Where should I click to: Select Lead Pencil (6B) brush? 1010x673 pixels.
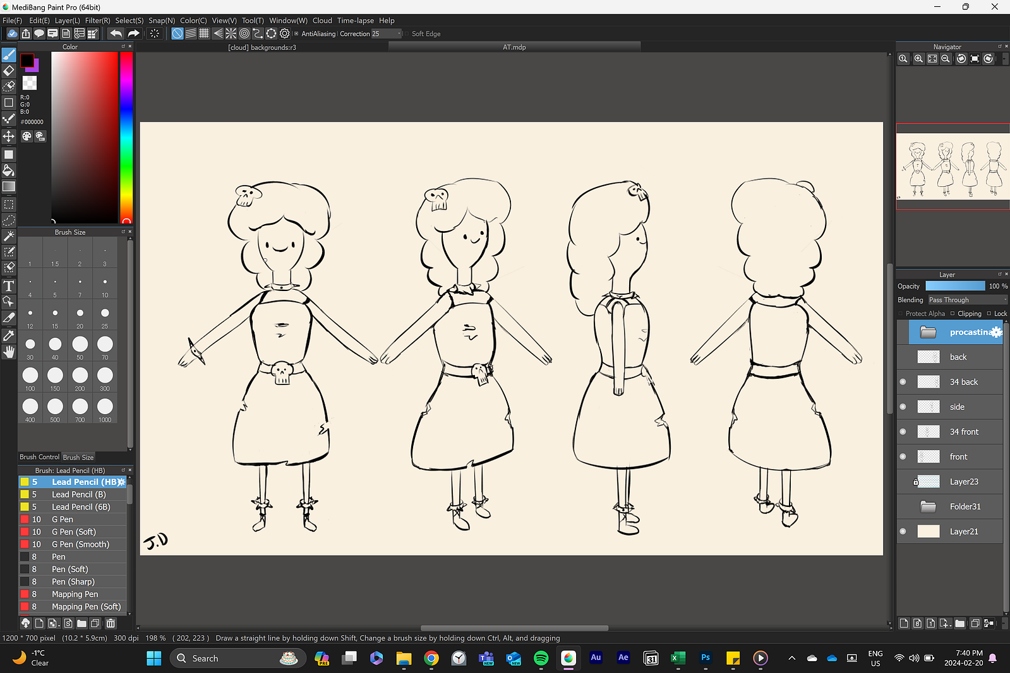point(73,507)
